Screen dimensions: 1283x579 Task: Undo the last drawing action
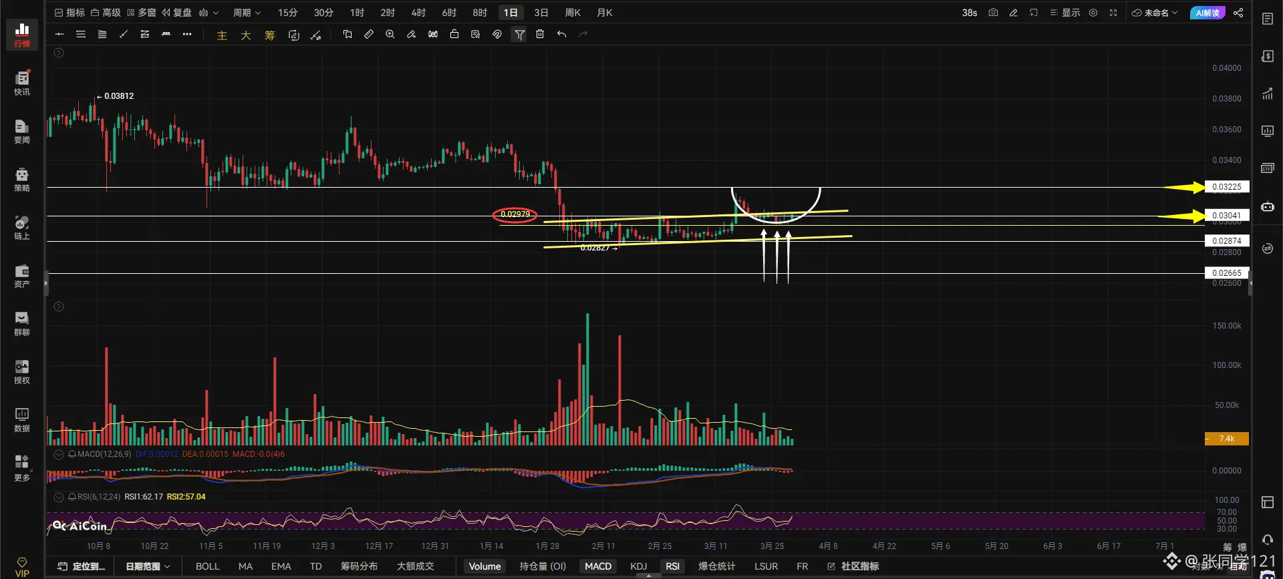click(562, 34)
